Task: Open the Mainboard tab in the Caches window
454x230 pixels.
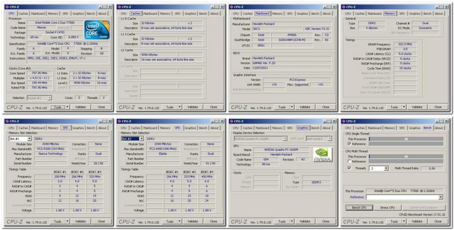Action: click(150, 14)
